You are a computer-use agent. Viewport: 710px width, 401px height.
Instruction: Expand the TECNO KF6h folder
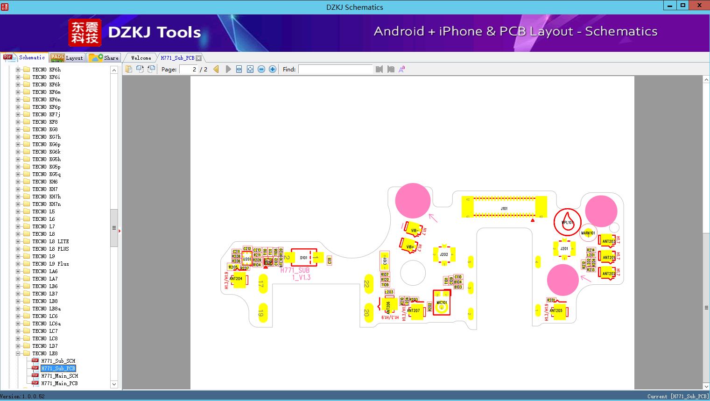pos(18,70)
